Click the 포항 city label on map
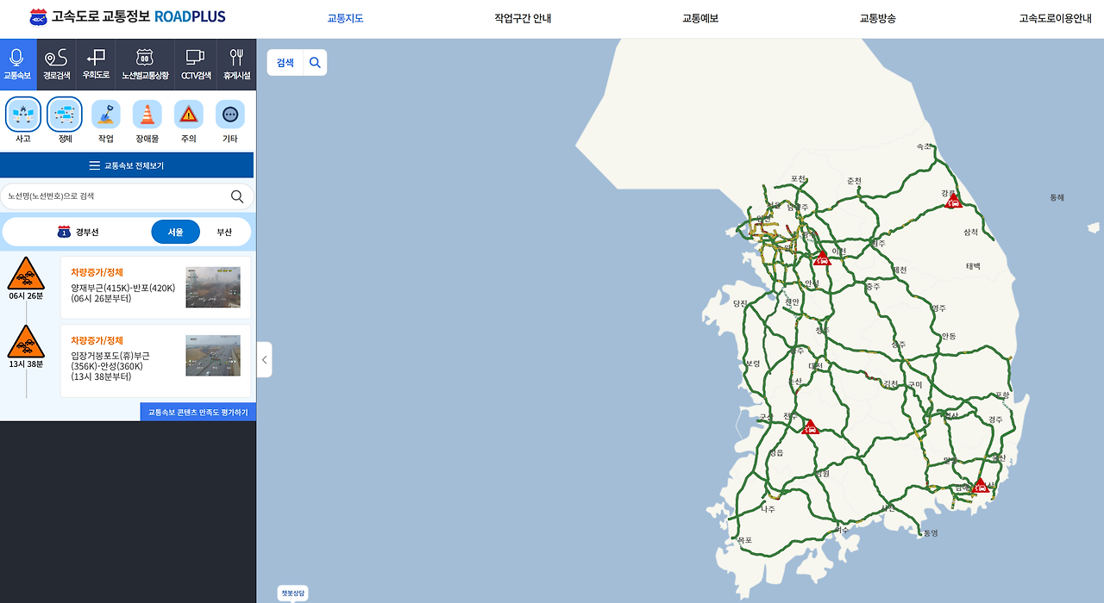The image size is (1104, 603). [x=1001, y=395]
